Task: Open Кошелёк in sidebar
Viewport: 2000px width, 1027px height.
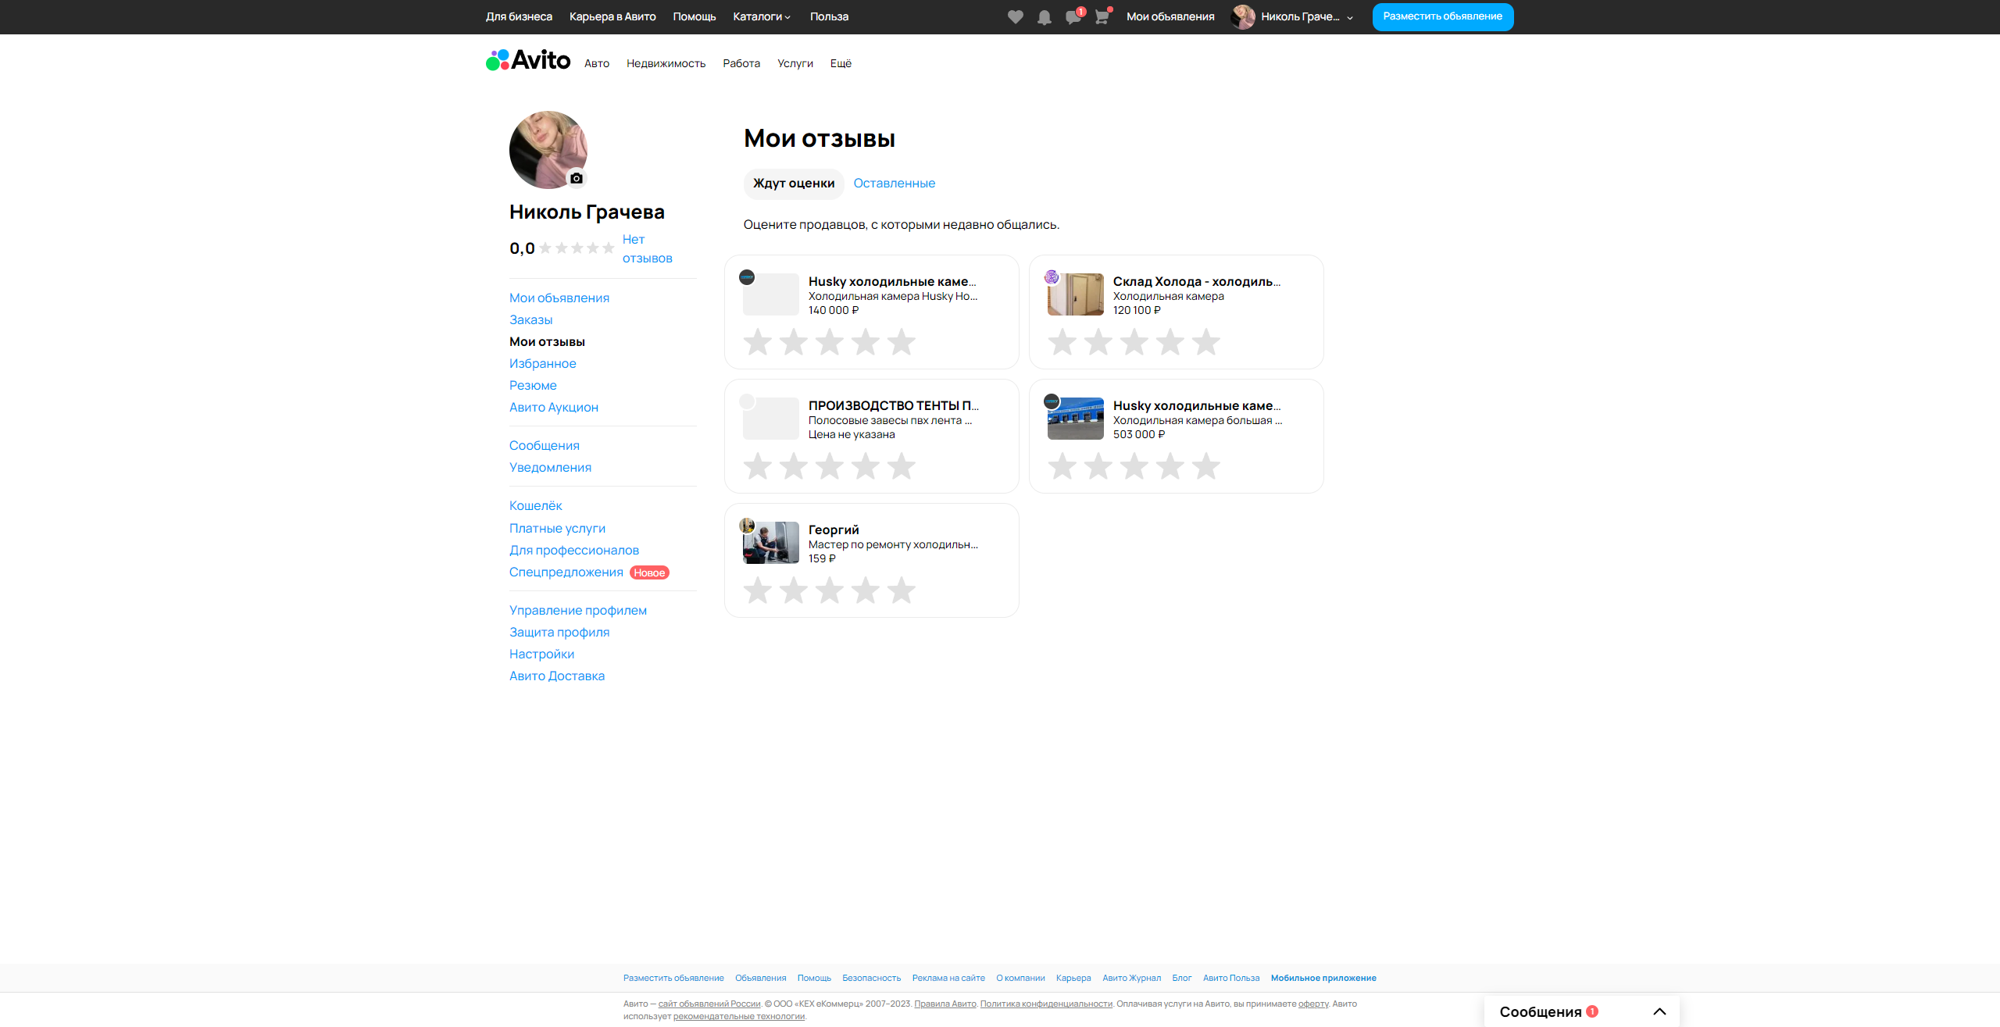Action: (536, 506)
